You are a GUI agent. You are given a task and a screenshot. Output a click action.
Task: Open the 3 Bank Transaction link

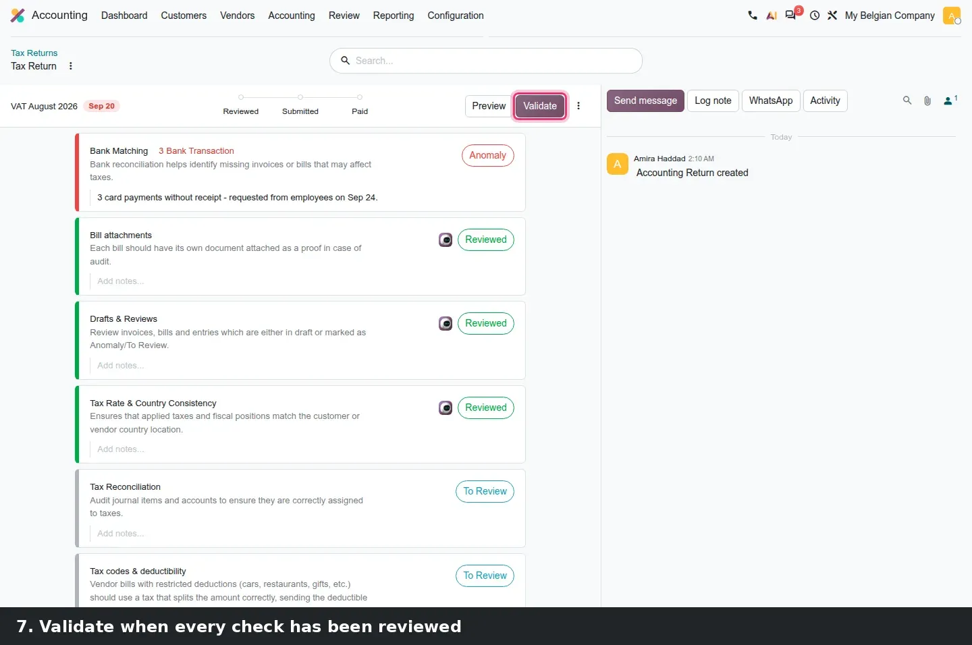(x=196, y=151)
